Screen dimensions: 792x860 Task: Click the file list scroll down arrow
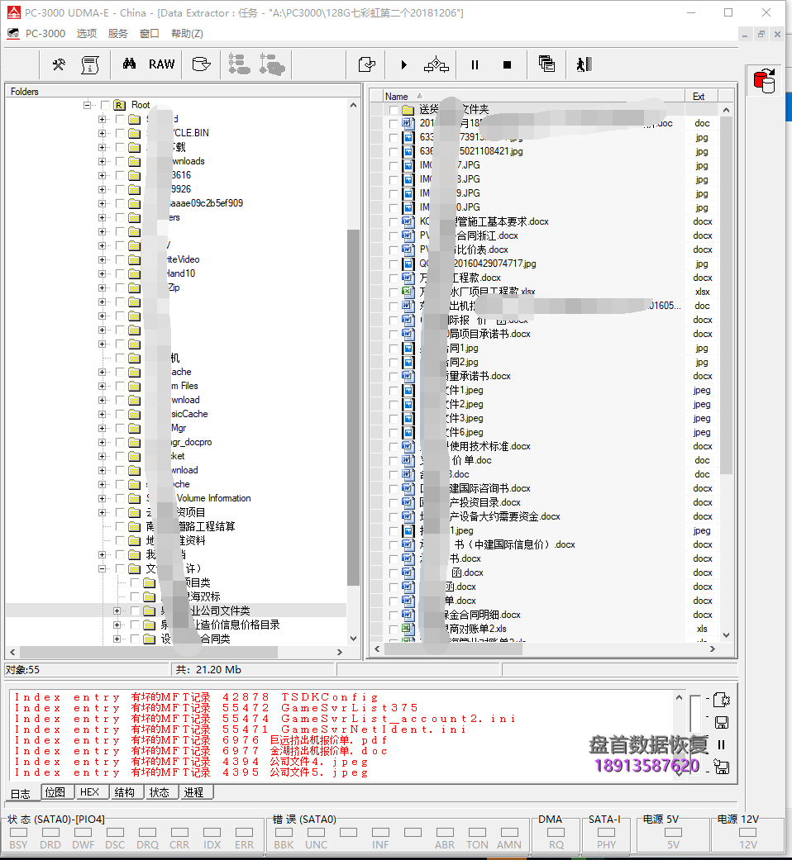pos(726,635)
